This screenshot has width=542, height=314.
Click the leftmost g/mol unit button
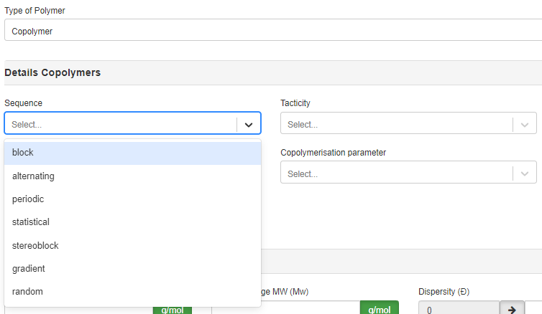point(172,309)
